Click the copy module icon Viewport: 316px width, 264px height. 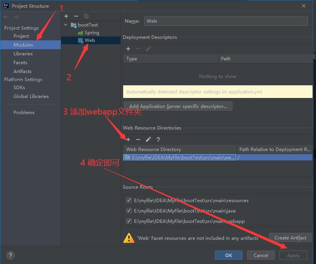(x=86, y=16)
